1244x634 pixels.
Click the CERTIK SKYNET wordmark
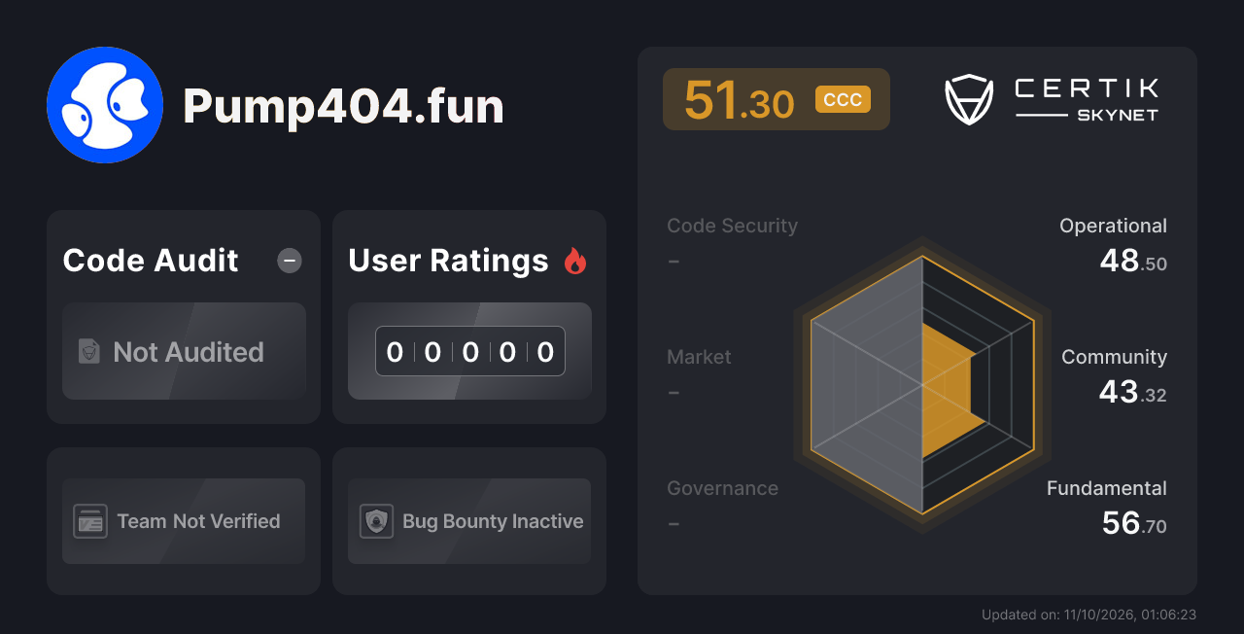1087,100
